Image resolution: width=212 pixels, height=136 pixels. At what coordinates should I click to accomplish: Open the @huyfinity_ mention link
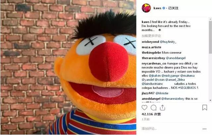click(168, 42)
